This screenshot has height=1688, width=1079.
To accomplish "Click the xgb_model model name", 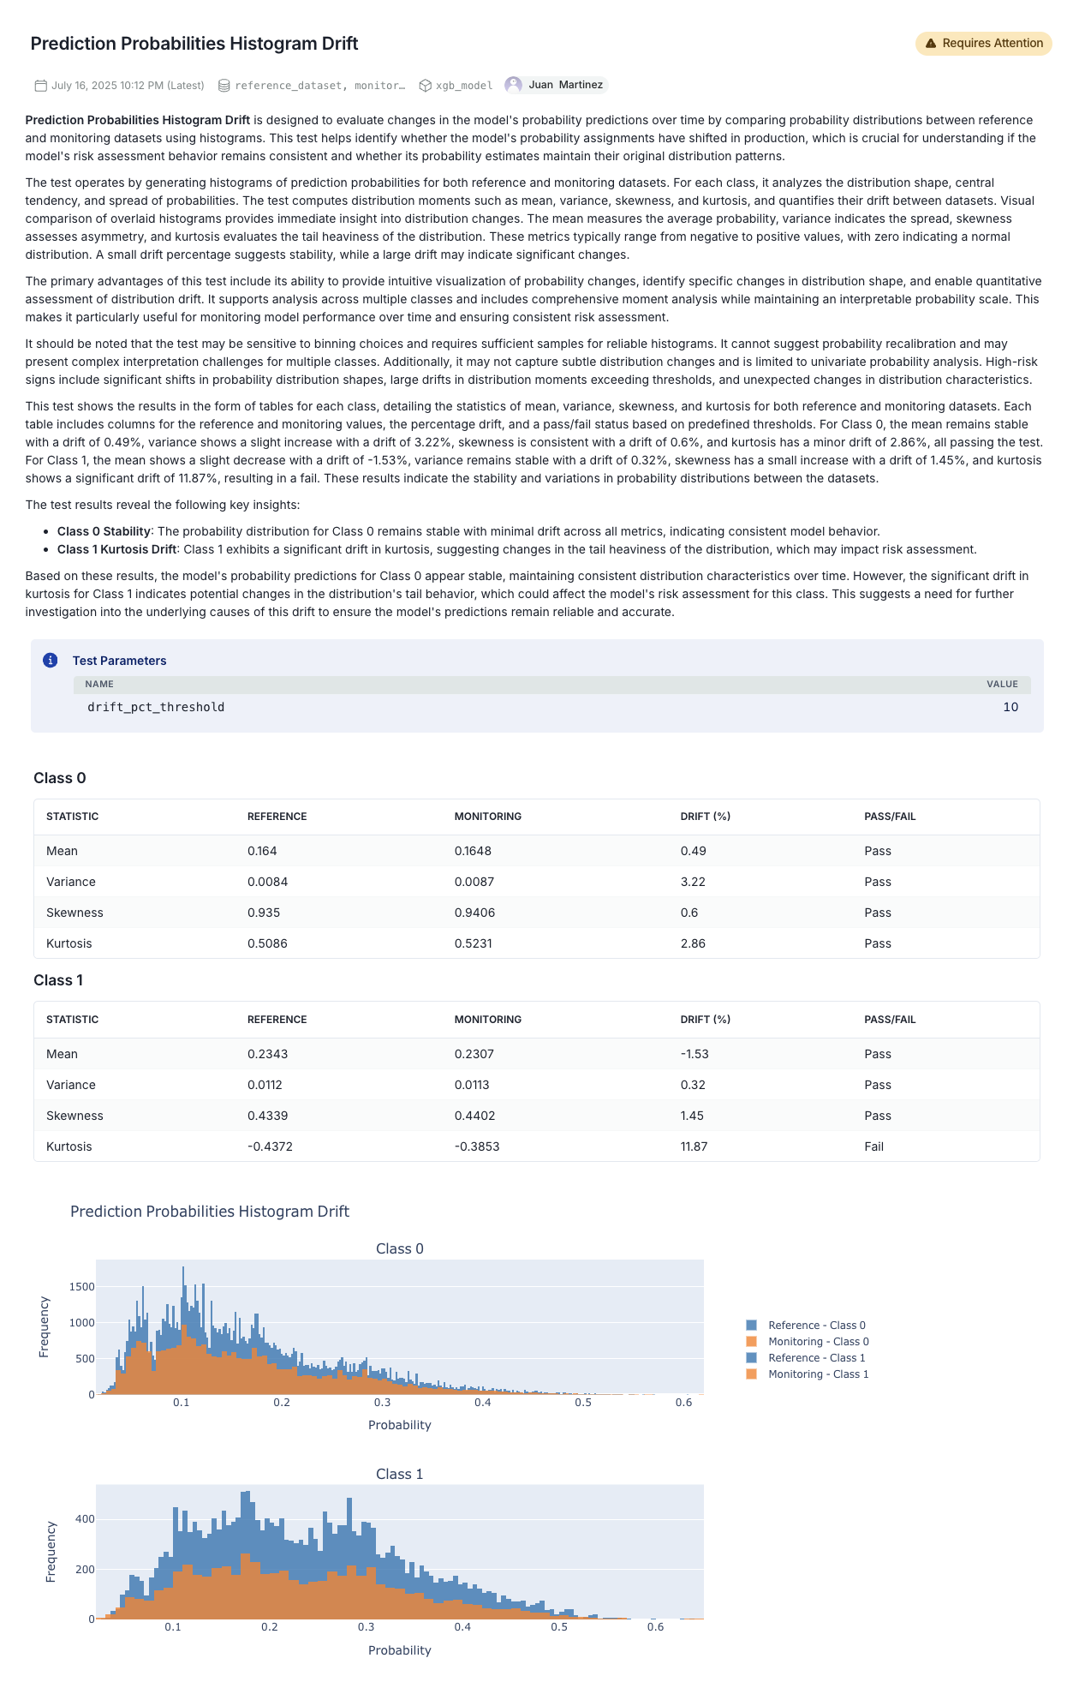I will coord(464,86).
